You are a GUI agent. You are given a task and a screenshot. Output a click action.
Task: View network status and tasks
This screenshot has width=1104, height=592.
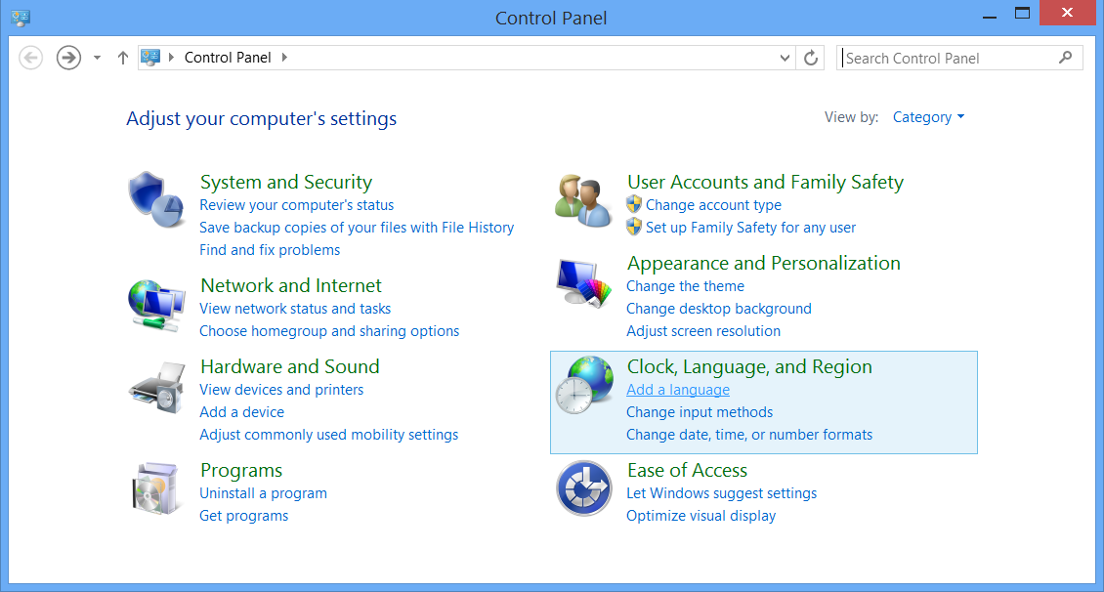tap(295, 309)
